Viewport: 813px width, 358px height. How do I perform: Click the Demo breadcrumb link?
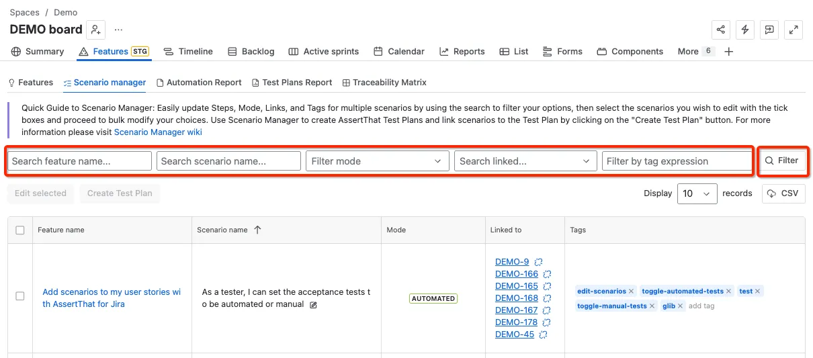point(65,12)
